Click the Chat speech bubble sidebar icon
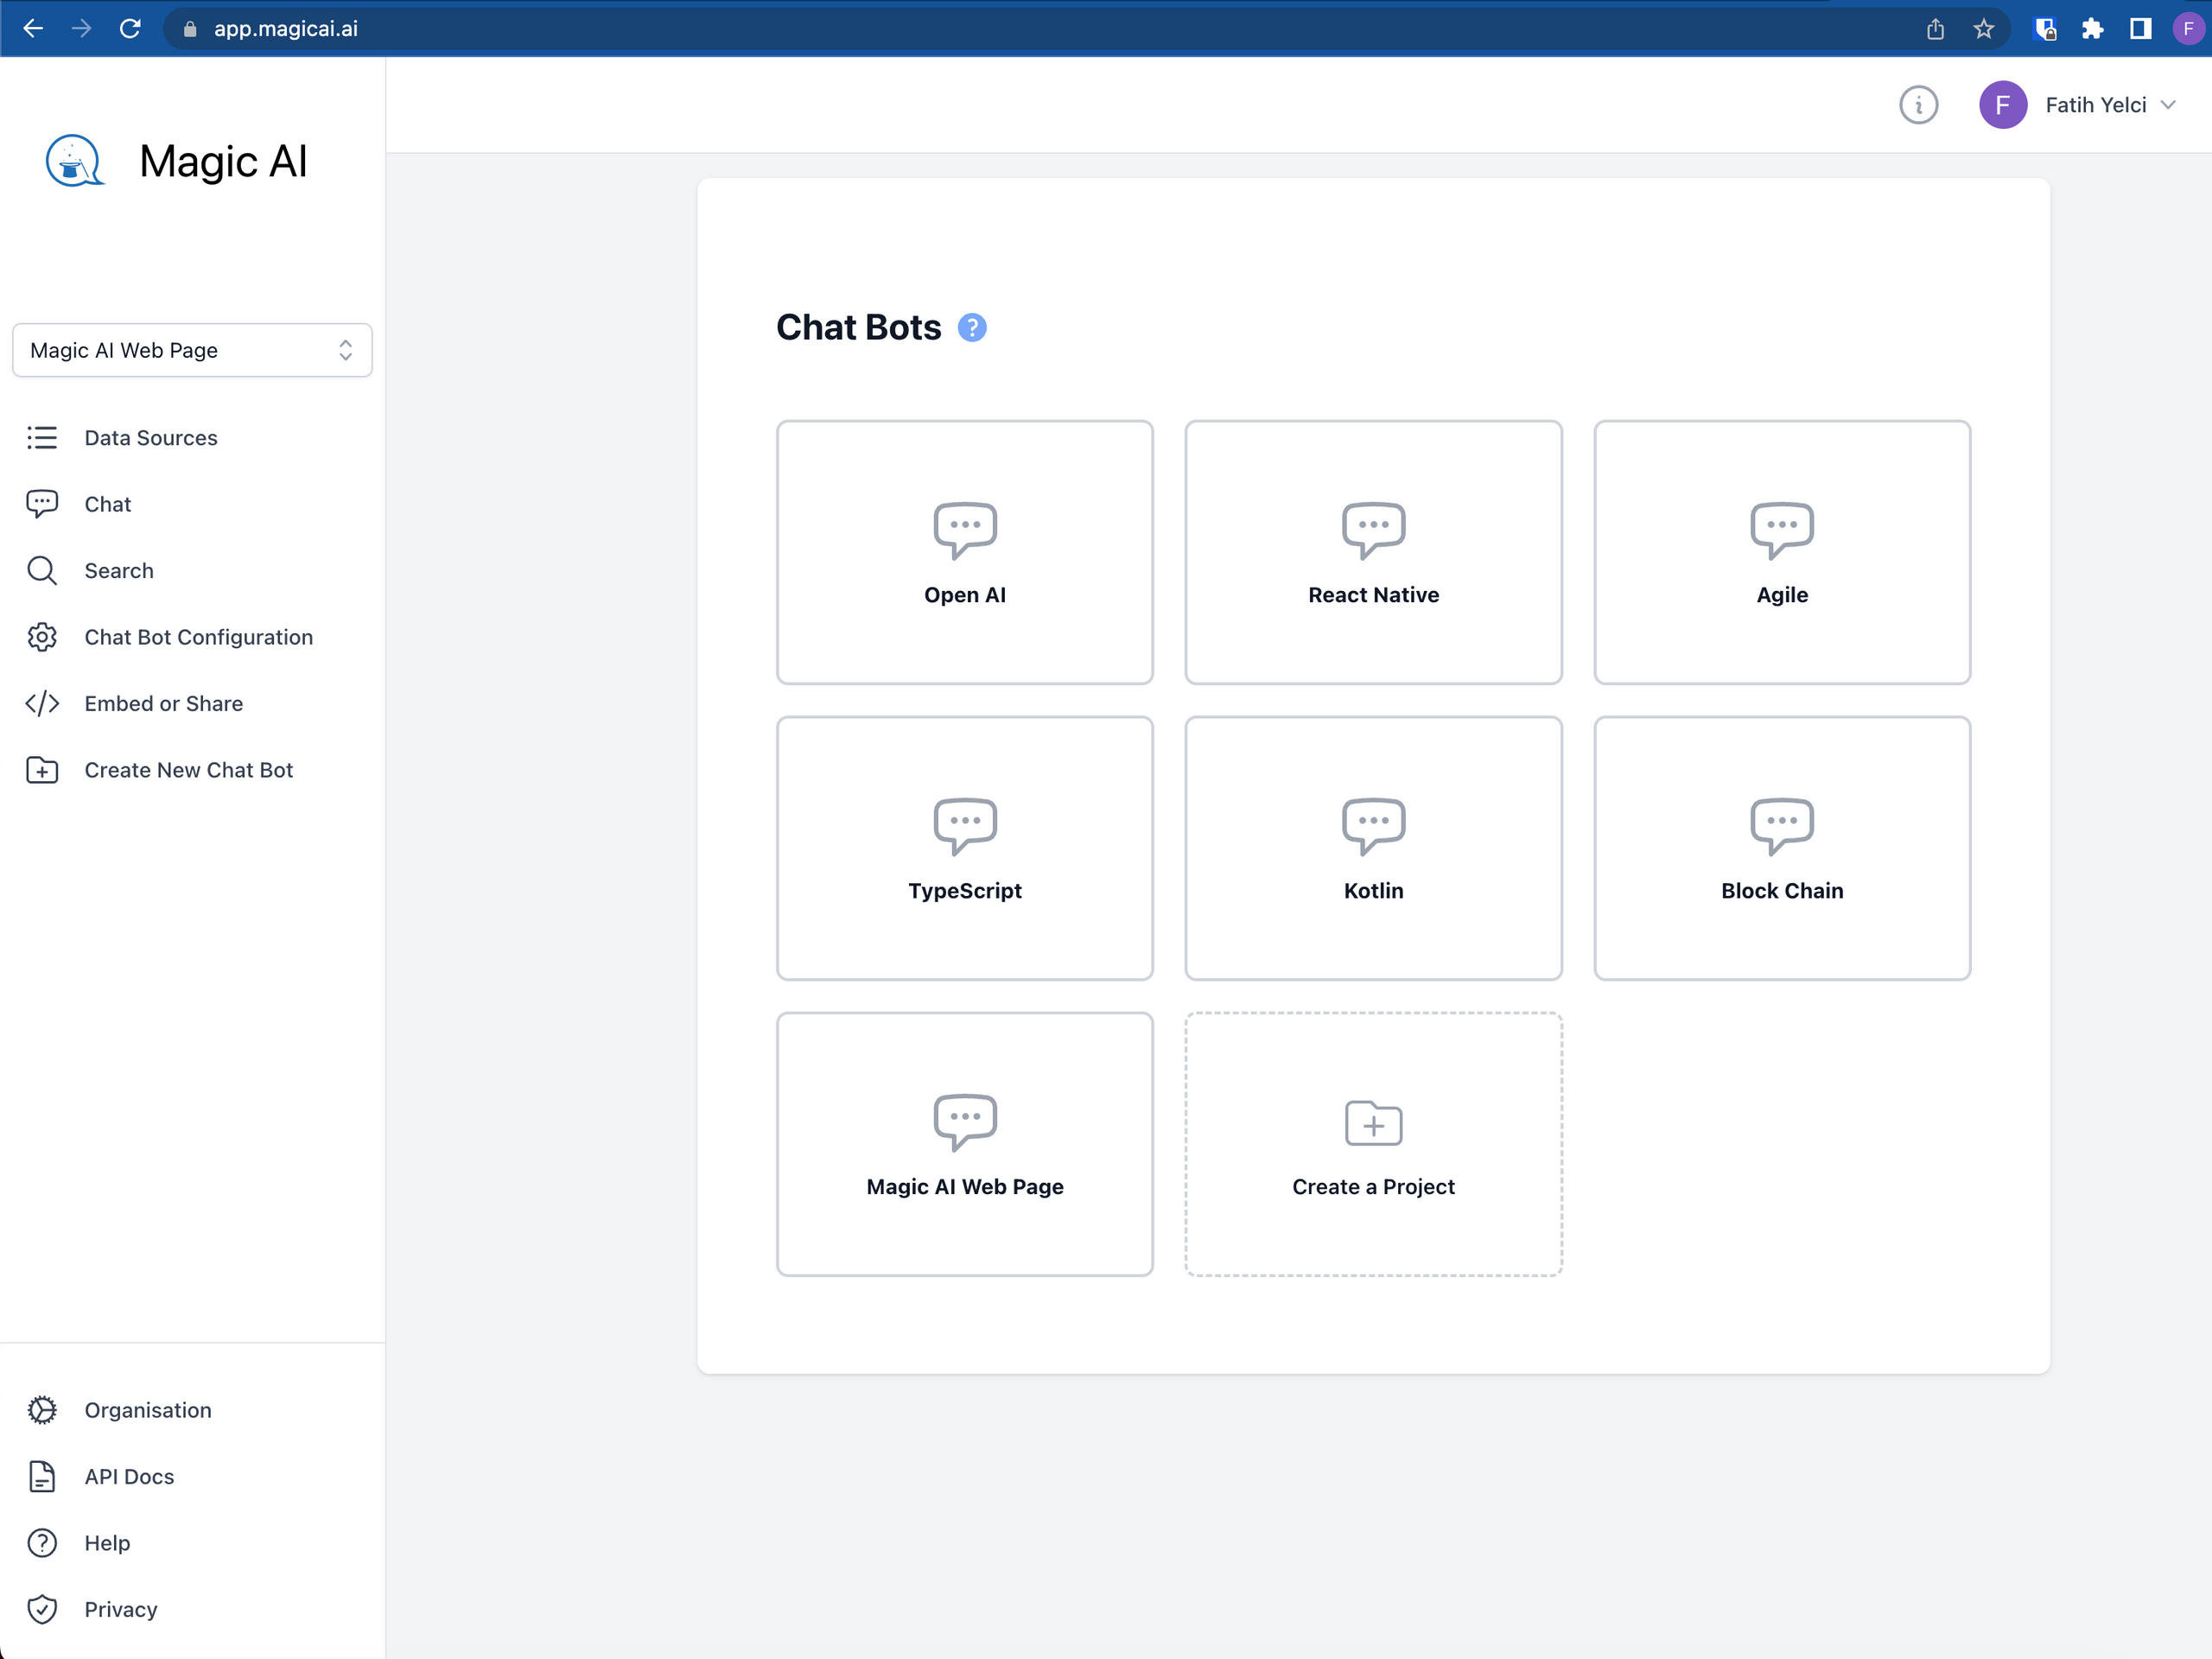The width and height of the screenshot is (2212, 1659). coord(42,504)
